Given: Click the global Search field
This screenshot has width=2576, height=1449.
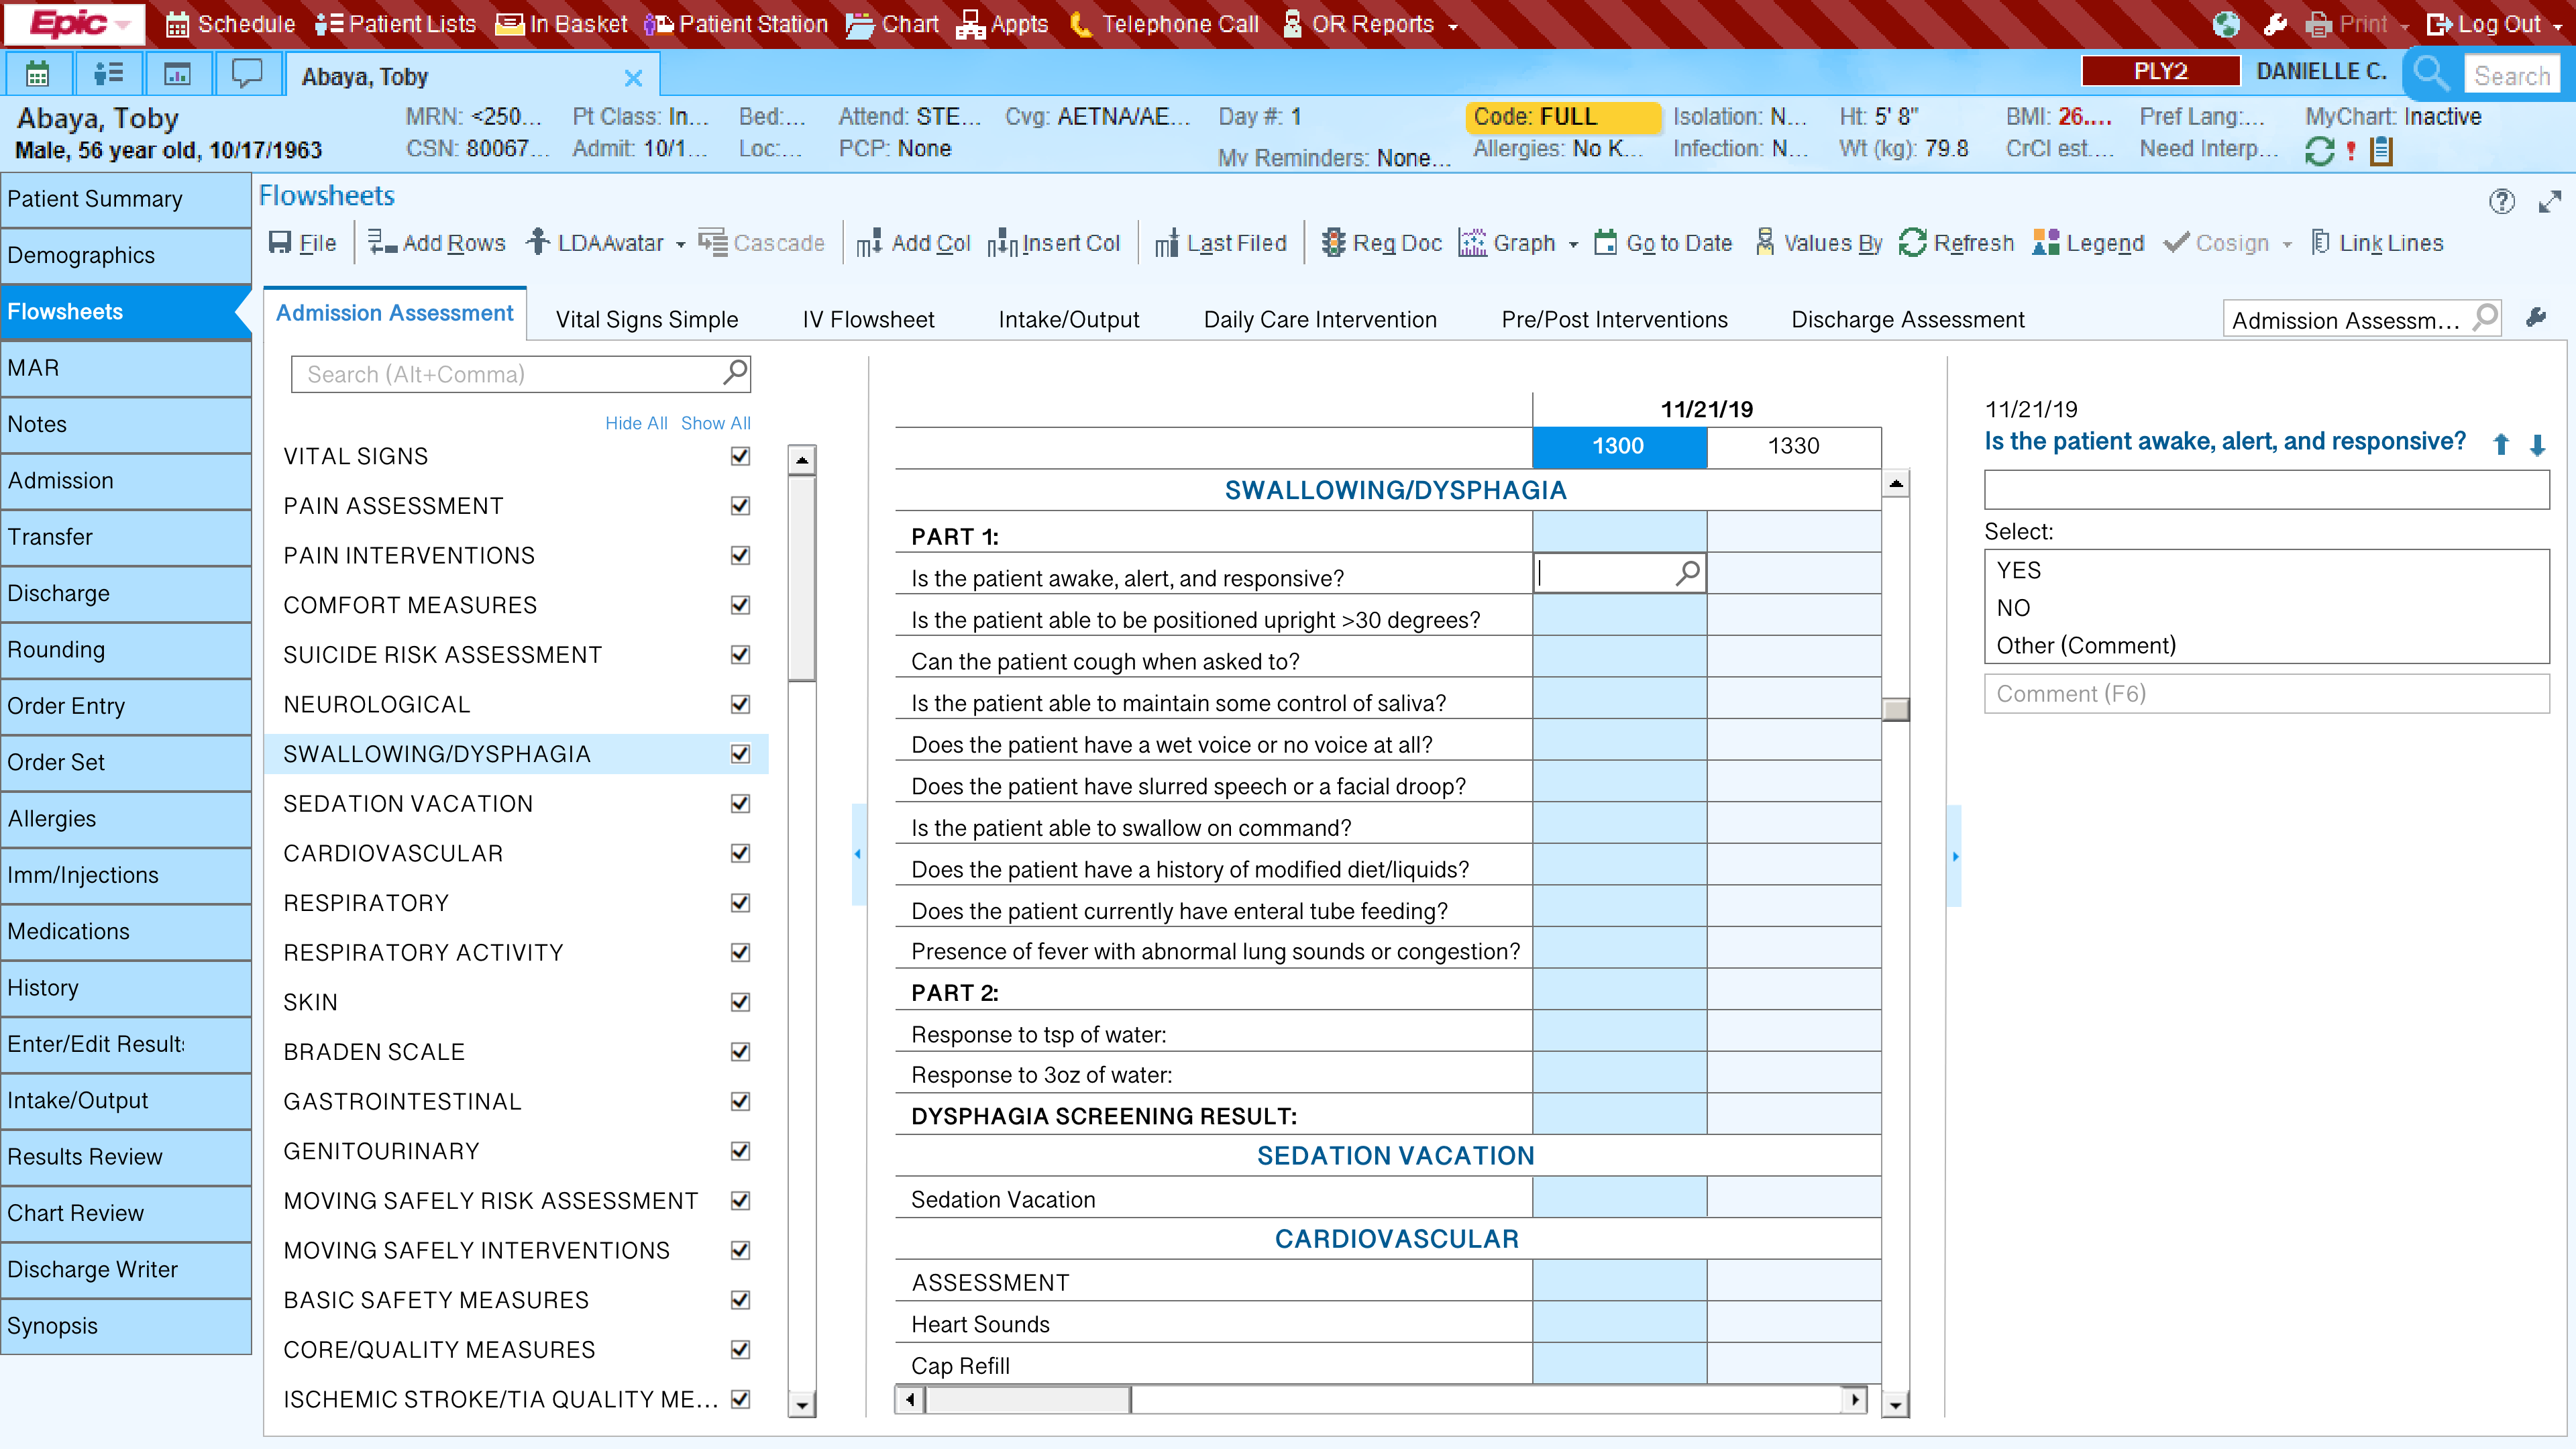Looking at the screenshot, I should point(2512,76).
